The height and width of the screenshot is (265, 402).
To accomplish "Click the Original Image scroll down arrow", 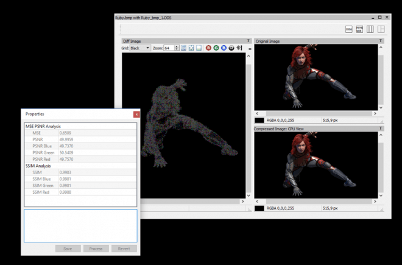I will coord(381,108).
